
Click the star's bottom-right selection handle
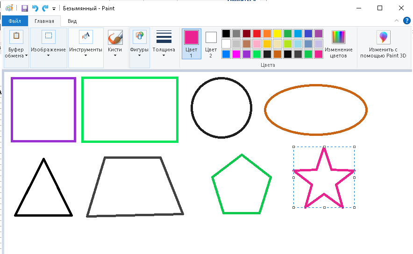pos(354,207)
